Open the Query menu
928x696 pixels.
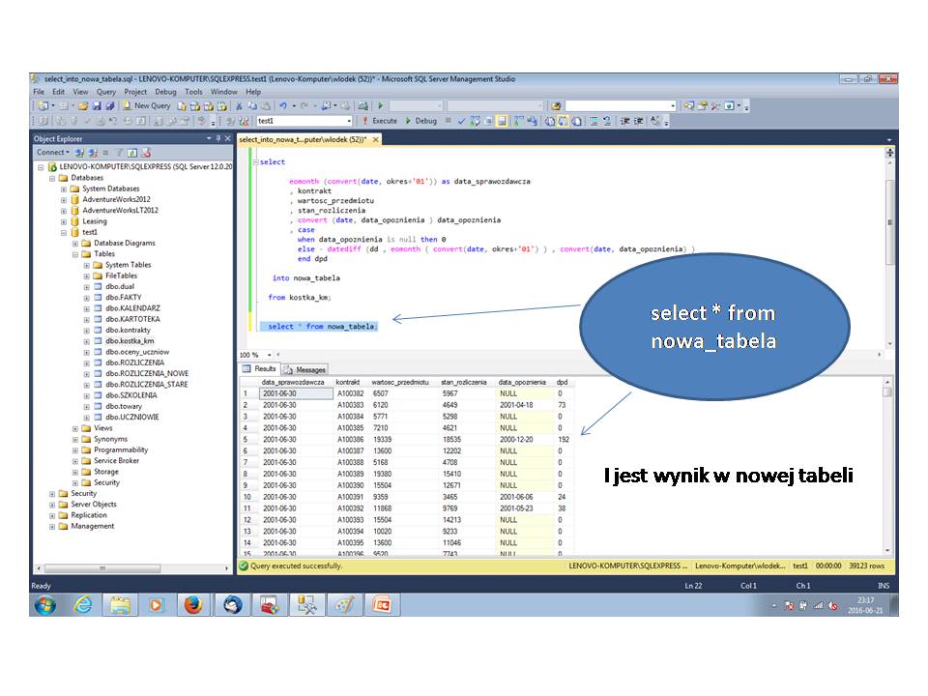coord(106,91)
